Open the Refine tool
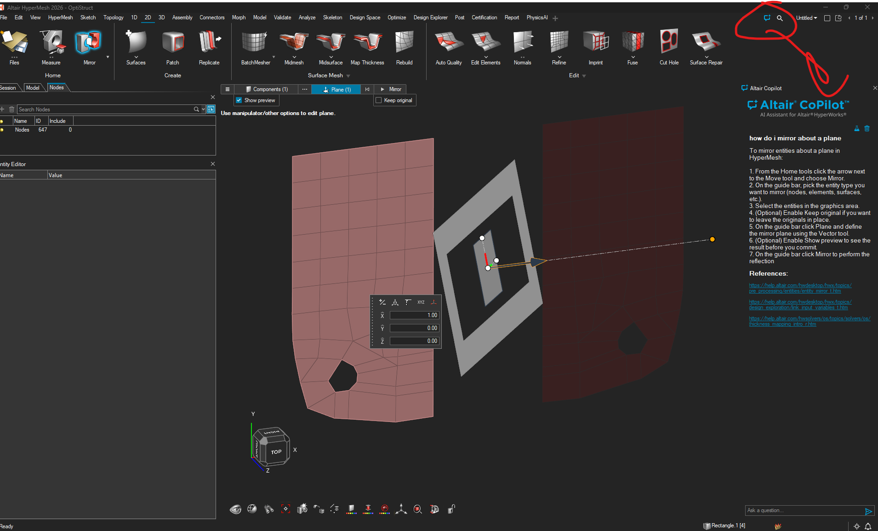 point(559,48)
